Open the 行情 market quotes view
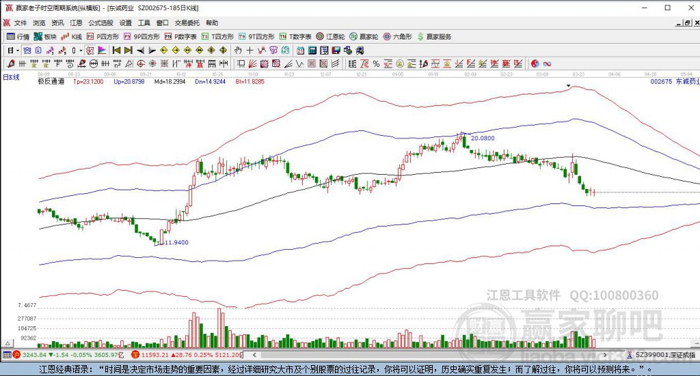Screen dimensions: 700x376 tap(18, 37)
